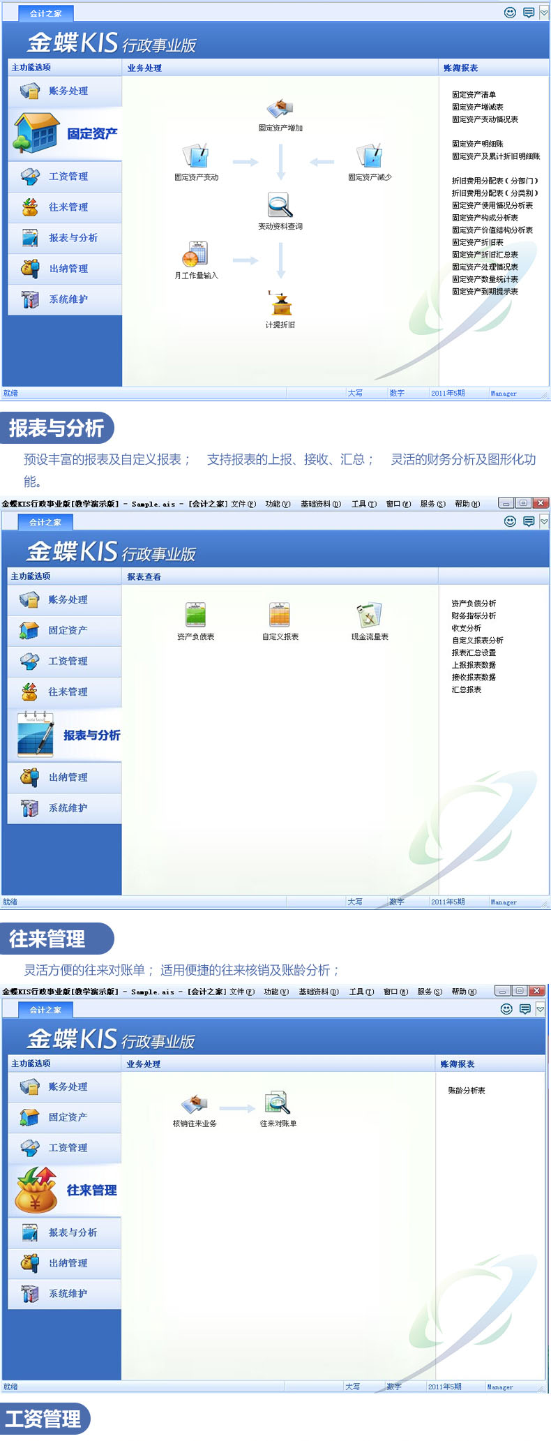Open 基础资料(D) menu in the 报表查看 window
551x1441 pixels.
320,504
